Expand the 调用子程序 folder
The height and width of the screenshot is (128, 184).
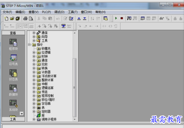pyautogui.click(x=34, y=119)
